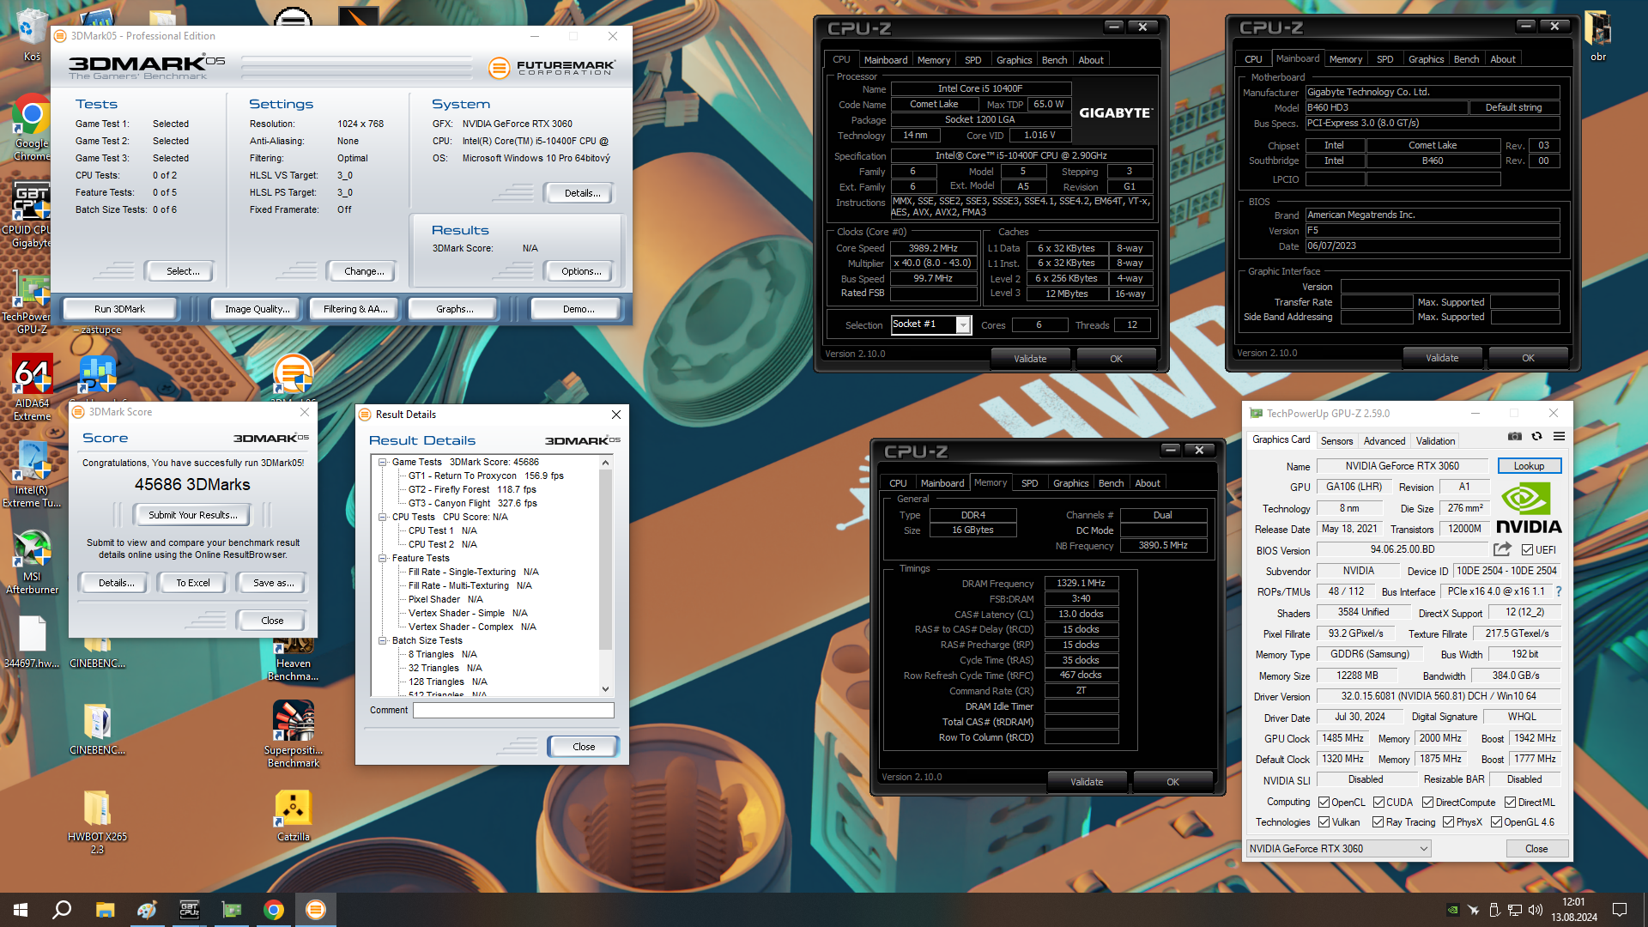Viewport: 1648px width, 927px height.
Task: Switch to the Advanced tab in GPU-Z
Action: point(1384,441)
